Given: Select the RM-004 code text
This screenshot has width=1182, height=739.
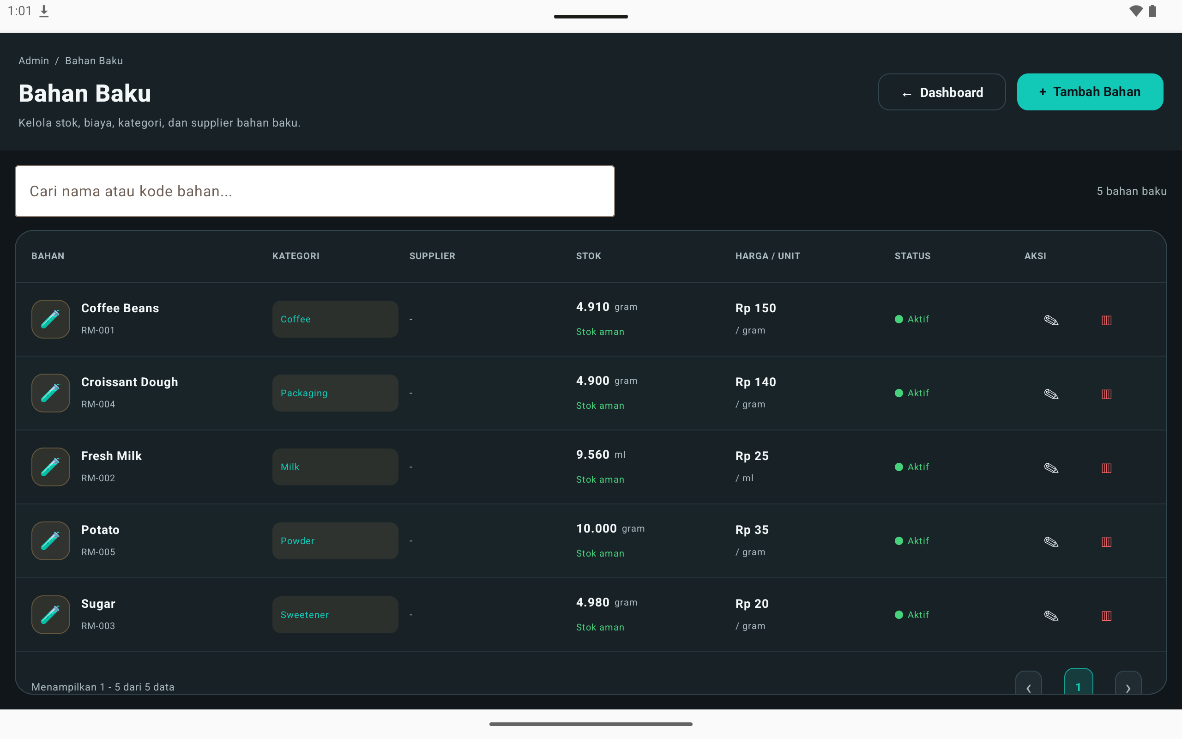Looking at the screenshot, I should coord(98,404).
